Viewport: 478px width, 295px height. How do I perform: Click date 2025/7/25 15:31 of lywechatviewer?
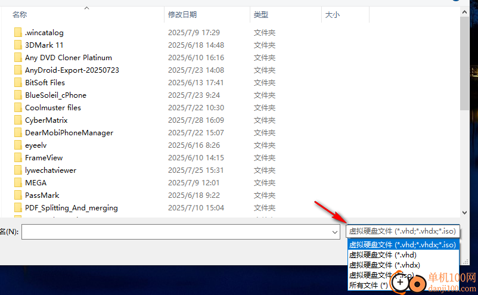[195, 170]
